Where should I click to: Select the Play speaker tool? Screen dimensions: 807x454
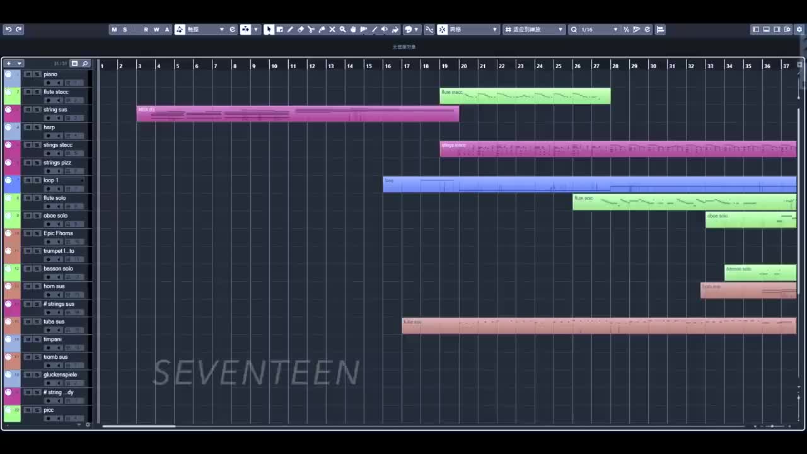pyautogui.click(x=385, y=29)
